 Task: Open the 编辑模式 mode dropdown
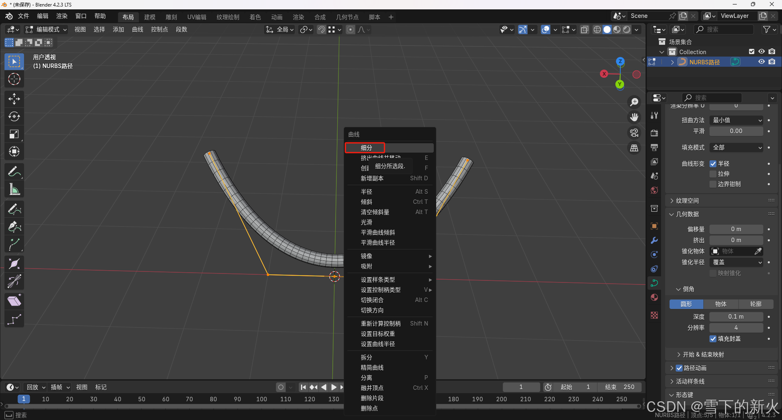pos(46,29)
